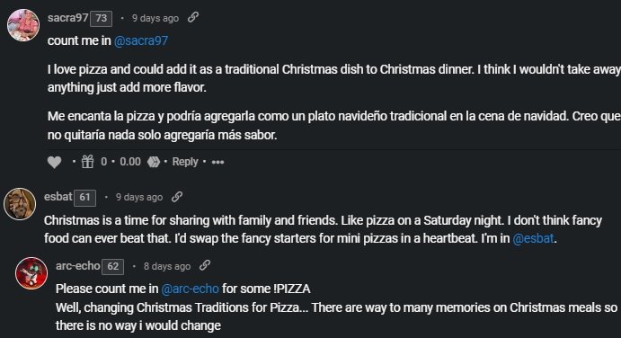Image resolution: width=621 pixels, height=338 pixels.
Task: View the vote count 0 on sacra97's comment
Action: (103, 162)
